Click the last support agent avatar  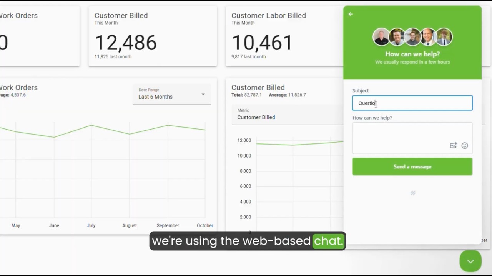click(x=444, y=37)
